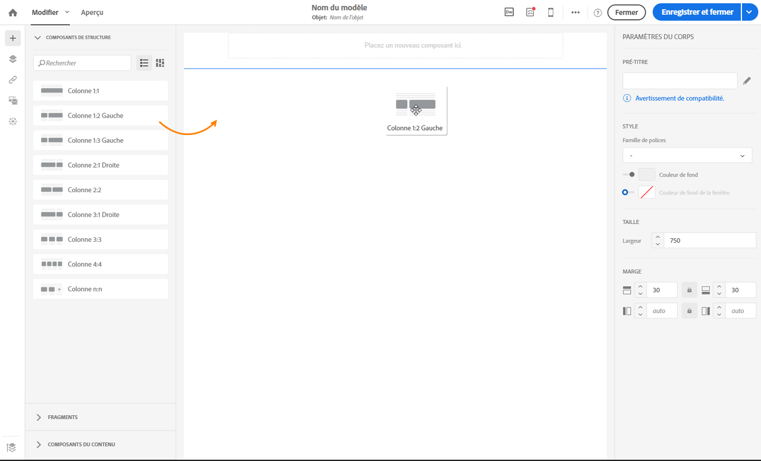Open the Famille de polices dropdown

pyautogui.click(x=687, y=155)
